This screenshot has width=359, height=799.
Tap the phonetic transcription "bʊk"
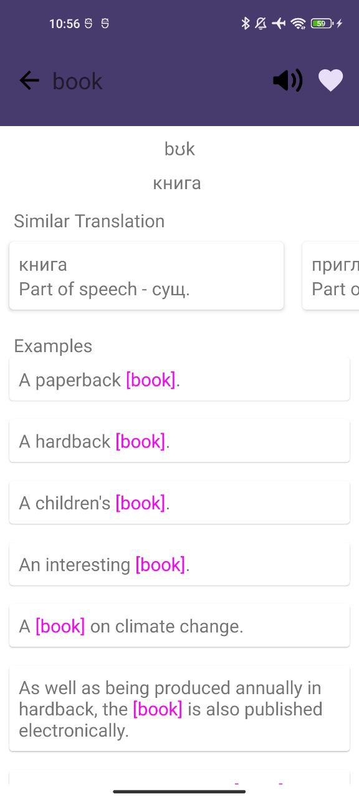pyautogui.click(x=179, y=149)
